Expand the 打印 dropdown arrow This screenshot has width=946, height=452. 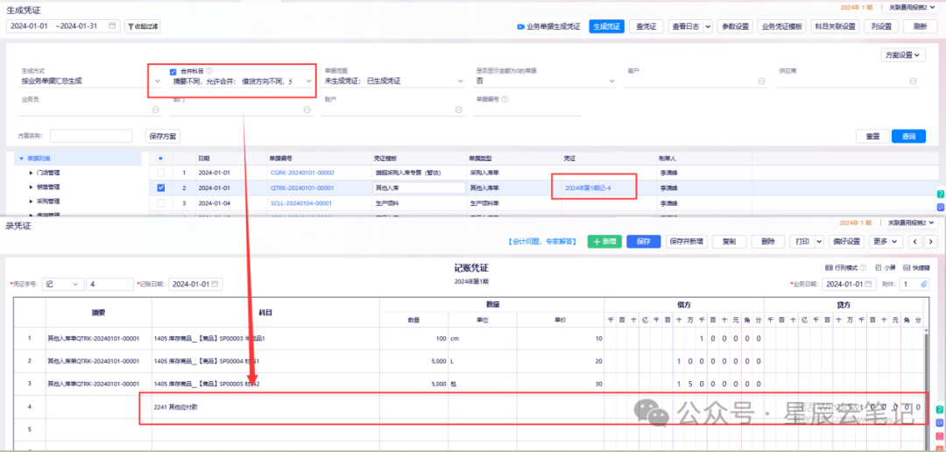(x=819, y=242)
